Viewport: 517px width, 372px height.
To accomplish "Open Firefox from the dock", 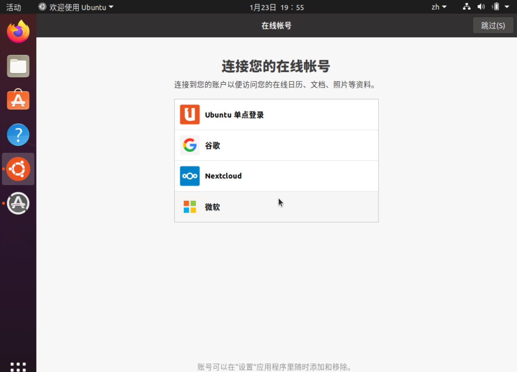I will tap(18, 31).
